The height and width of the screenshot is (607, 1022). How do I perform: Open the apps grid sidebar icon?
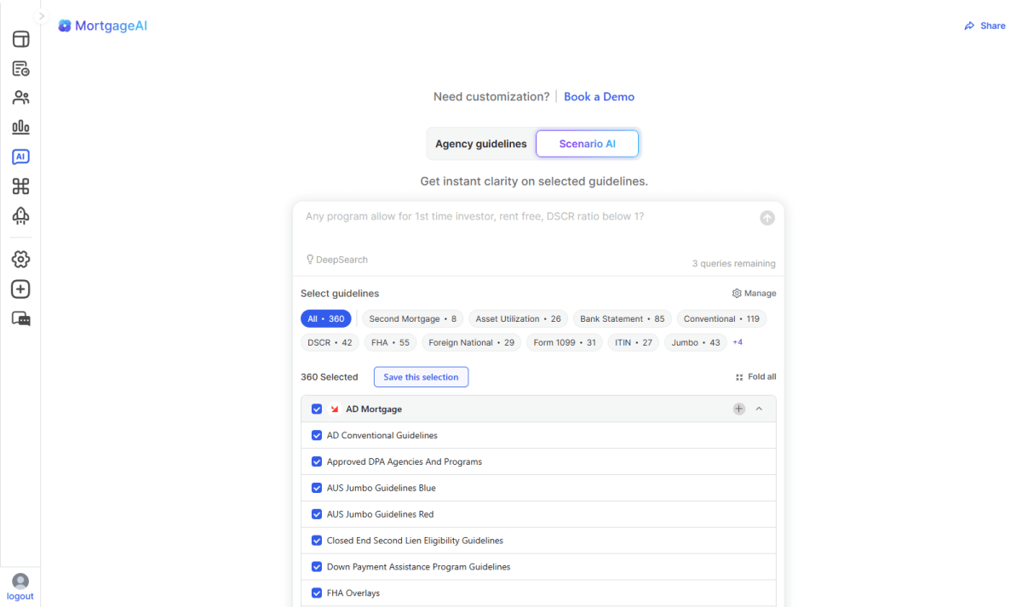20,186
